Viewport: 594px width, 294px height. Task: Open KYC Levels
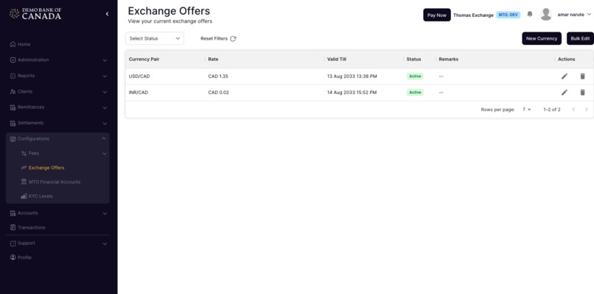click(41, 196)
